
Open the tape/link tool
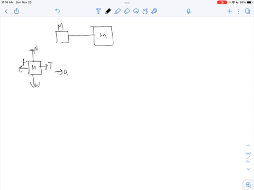point(154,11)
